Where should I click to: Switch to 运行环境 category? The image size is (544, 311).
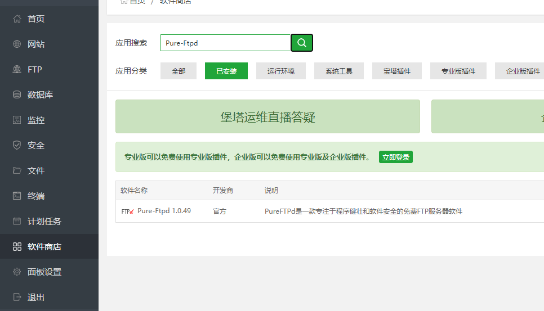pos(281,71)
